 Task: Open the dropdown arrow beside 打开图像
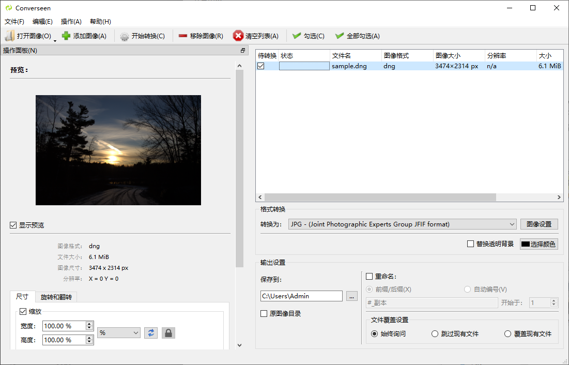click(55, 40)
